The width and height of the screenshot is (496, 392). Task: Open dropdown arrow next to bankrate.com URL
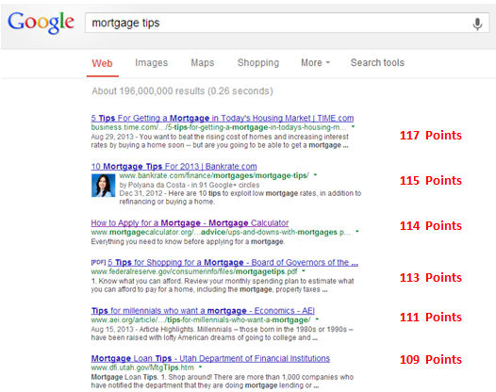pos(315,175)
